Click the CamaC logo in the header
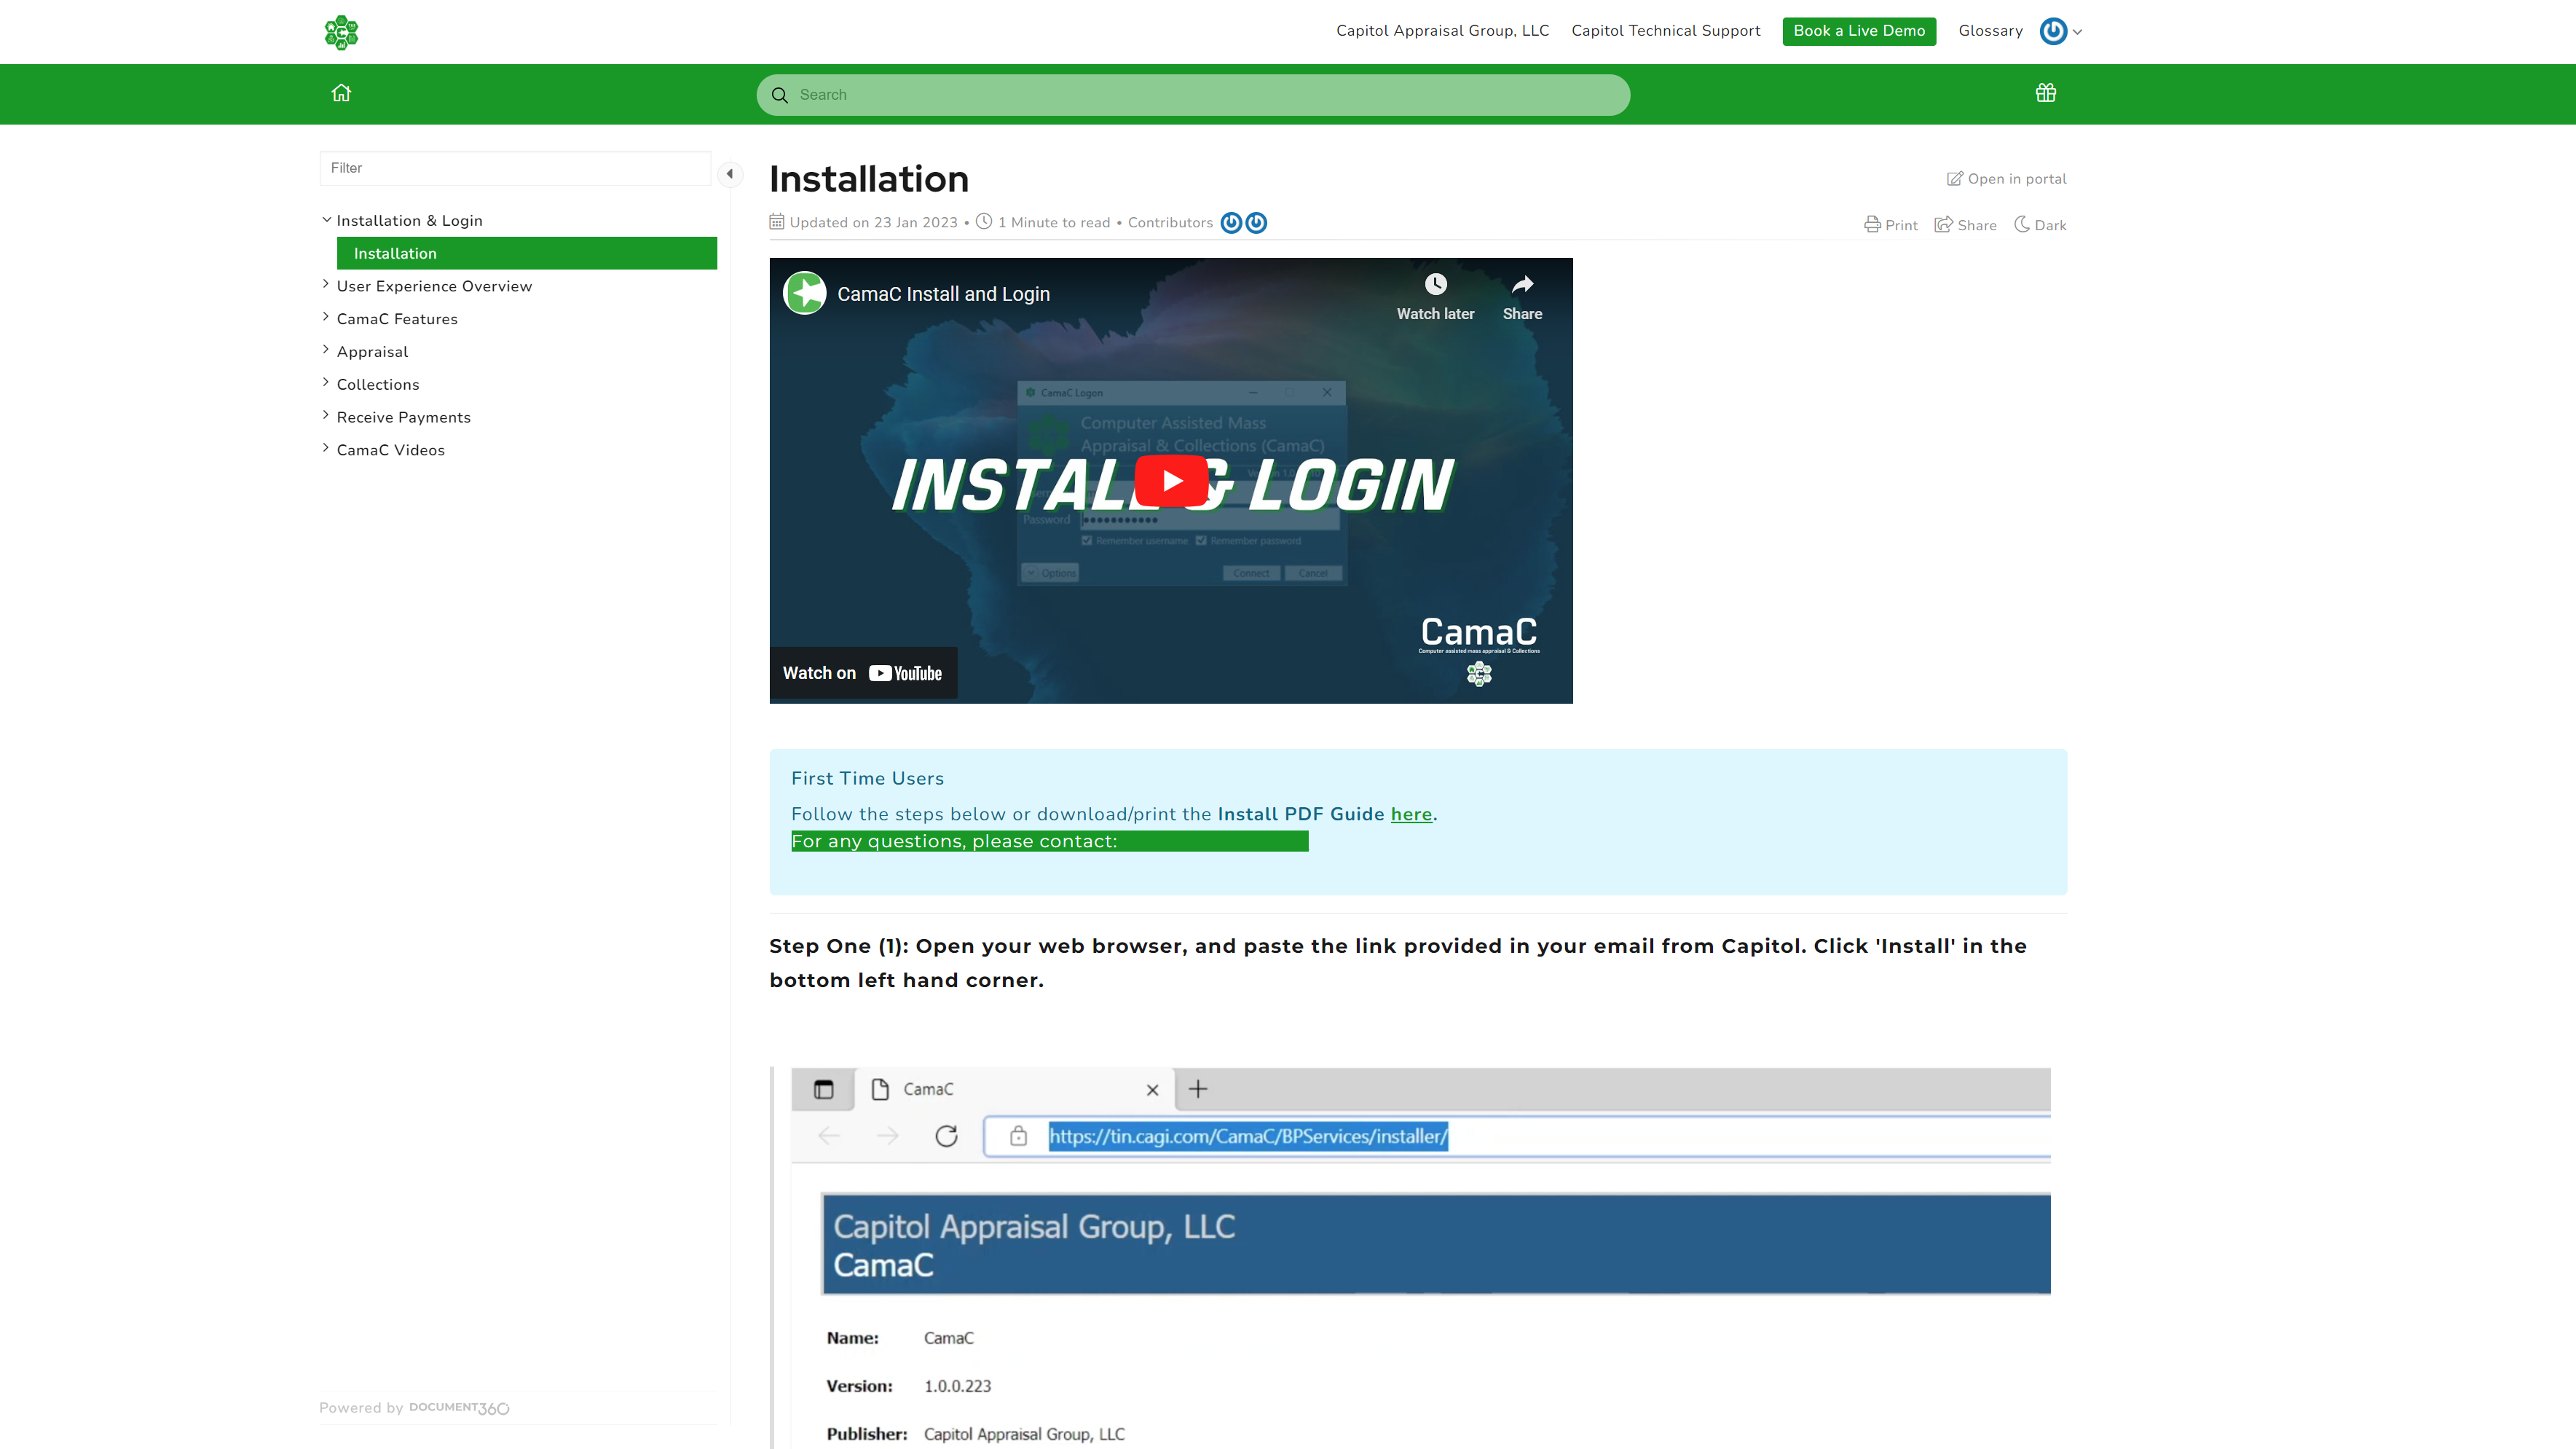 pos(341,32)
